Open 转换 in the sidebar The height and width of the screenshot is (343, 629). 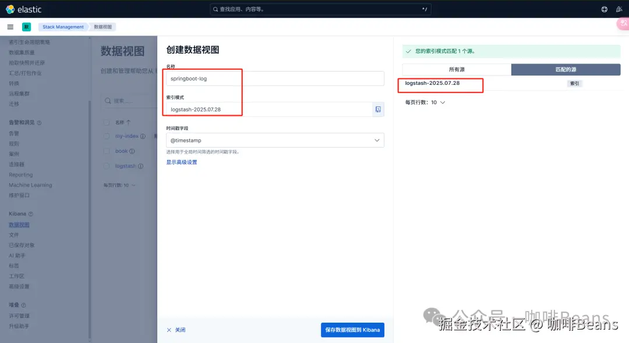point(14,83)
